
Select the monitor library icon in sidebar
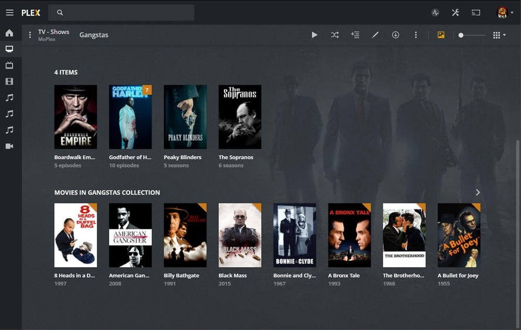pyautogui.click(x=9, y=49)
